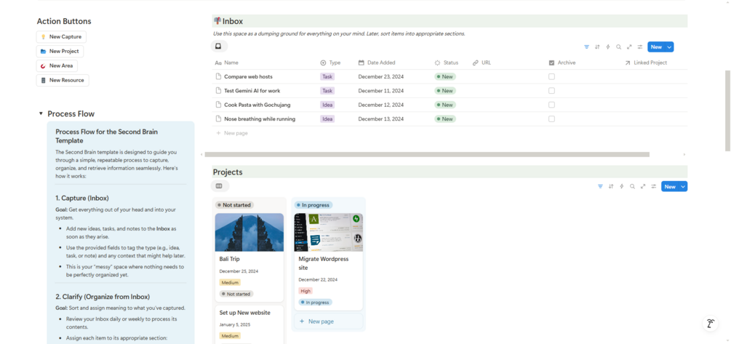731x344 pixels.
Task: Click the December 22, 2024 date on Wordpress card
Action: click(x=318, y=280)
